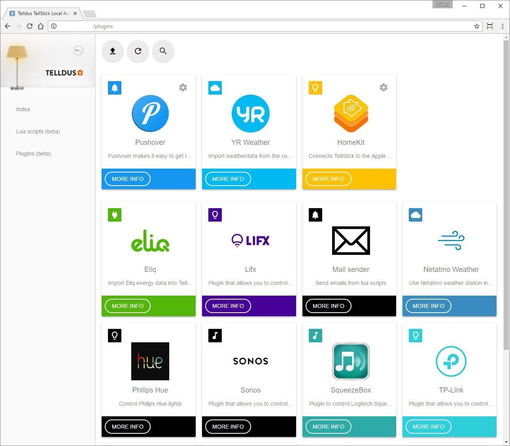Open the browser three-dot menu
Screen dimensions: 510x446
(x=502, y=26)
